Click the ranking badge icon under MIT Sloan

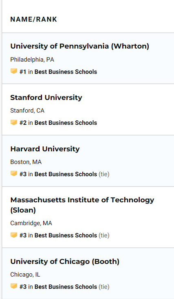tap(14, 235)
